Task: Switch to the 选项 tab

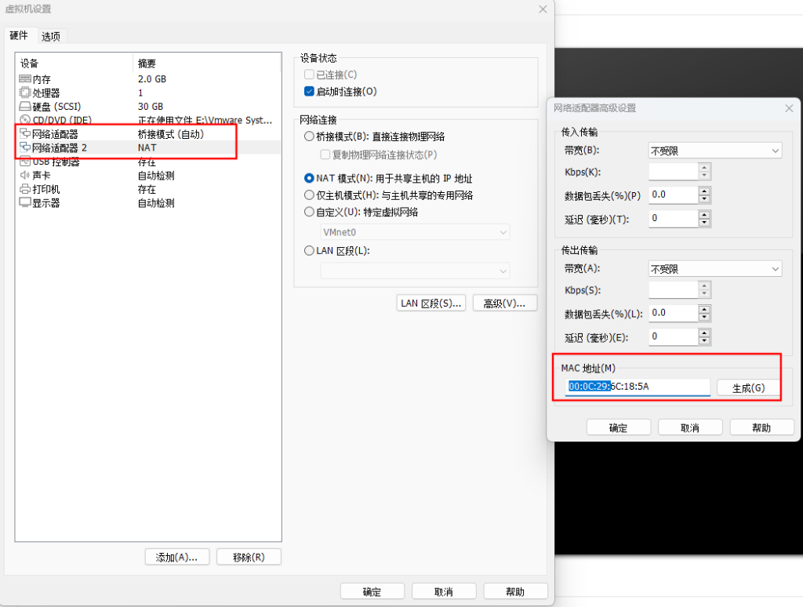Action: pos(52,36)
